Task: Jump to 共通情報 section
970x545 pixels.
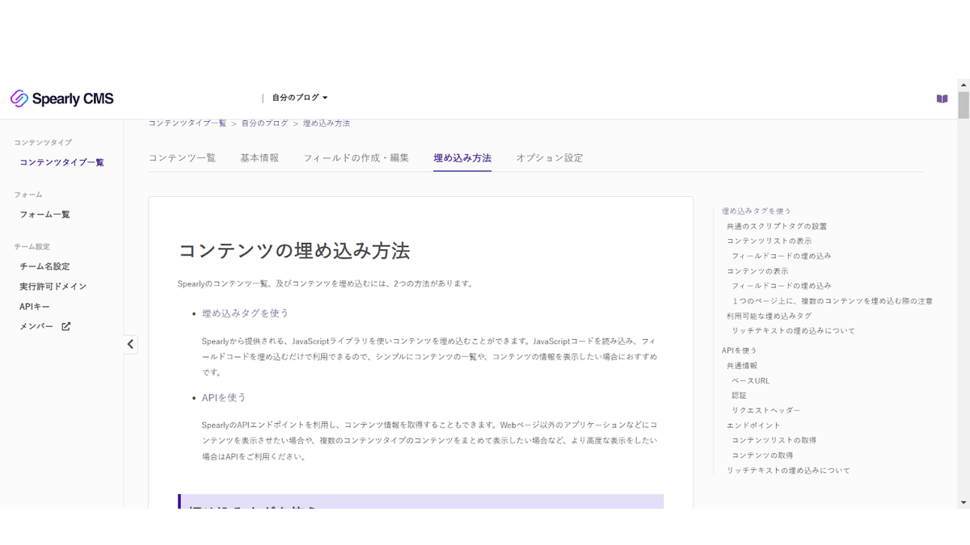Action: point(742,366)
